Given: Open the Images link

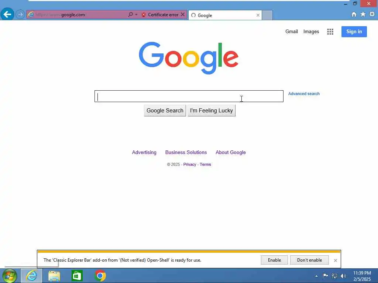Looking at the screenshot, I should [x=311, y=32].
